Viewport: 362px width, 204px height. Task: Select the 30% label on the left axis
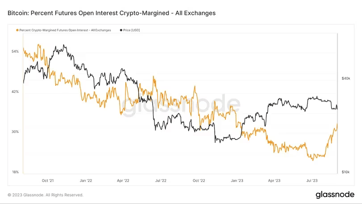click(x=15, y=132)
